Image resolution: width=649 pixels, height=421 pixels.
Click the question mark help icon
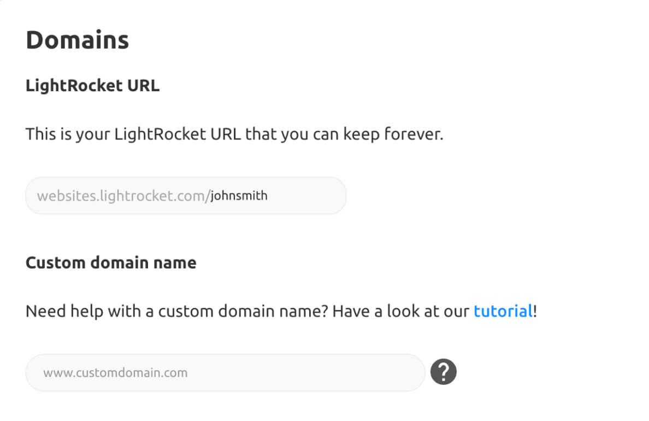[x=443, y=372]
